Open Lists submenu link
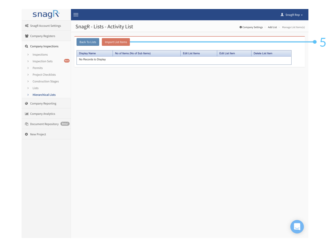330x247 pixels. click(35, 88)
